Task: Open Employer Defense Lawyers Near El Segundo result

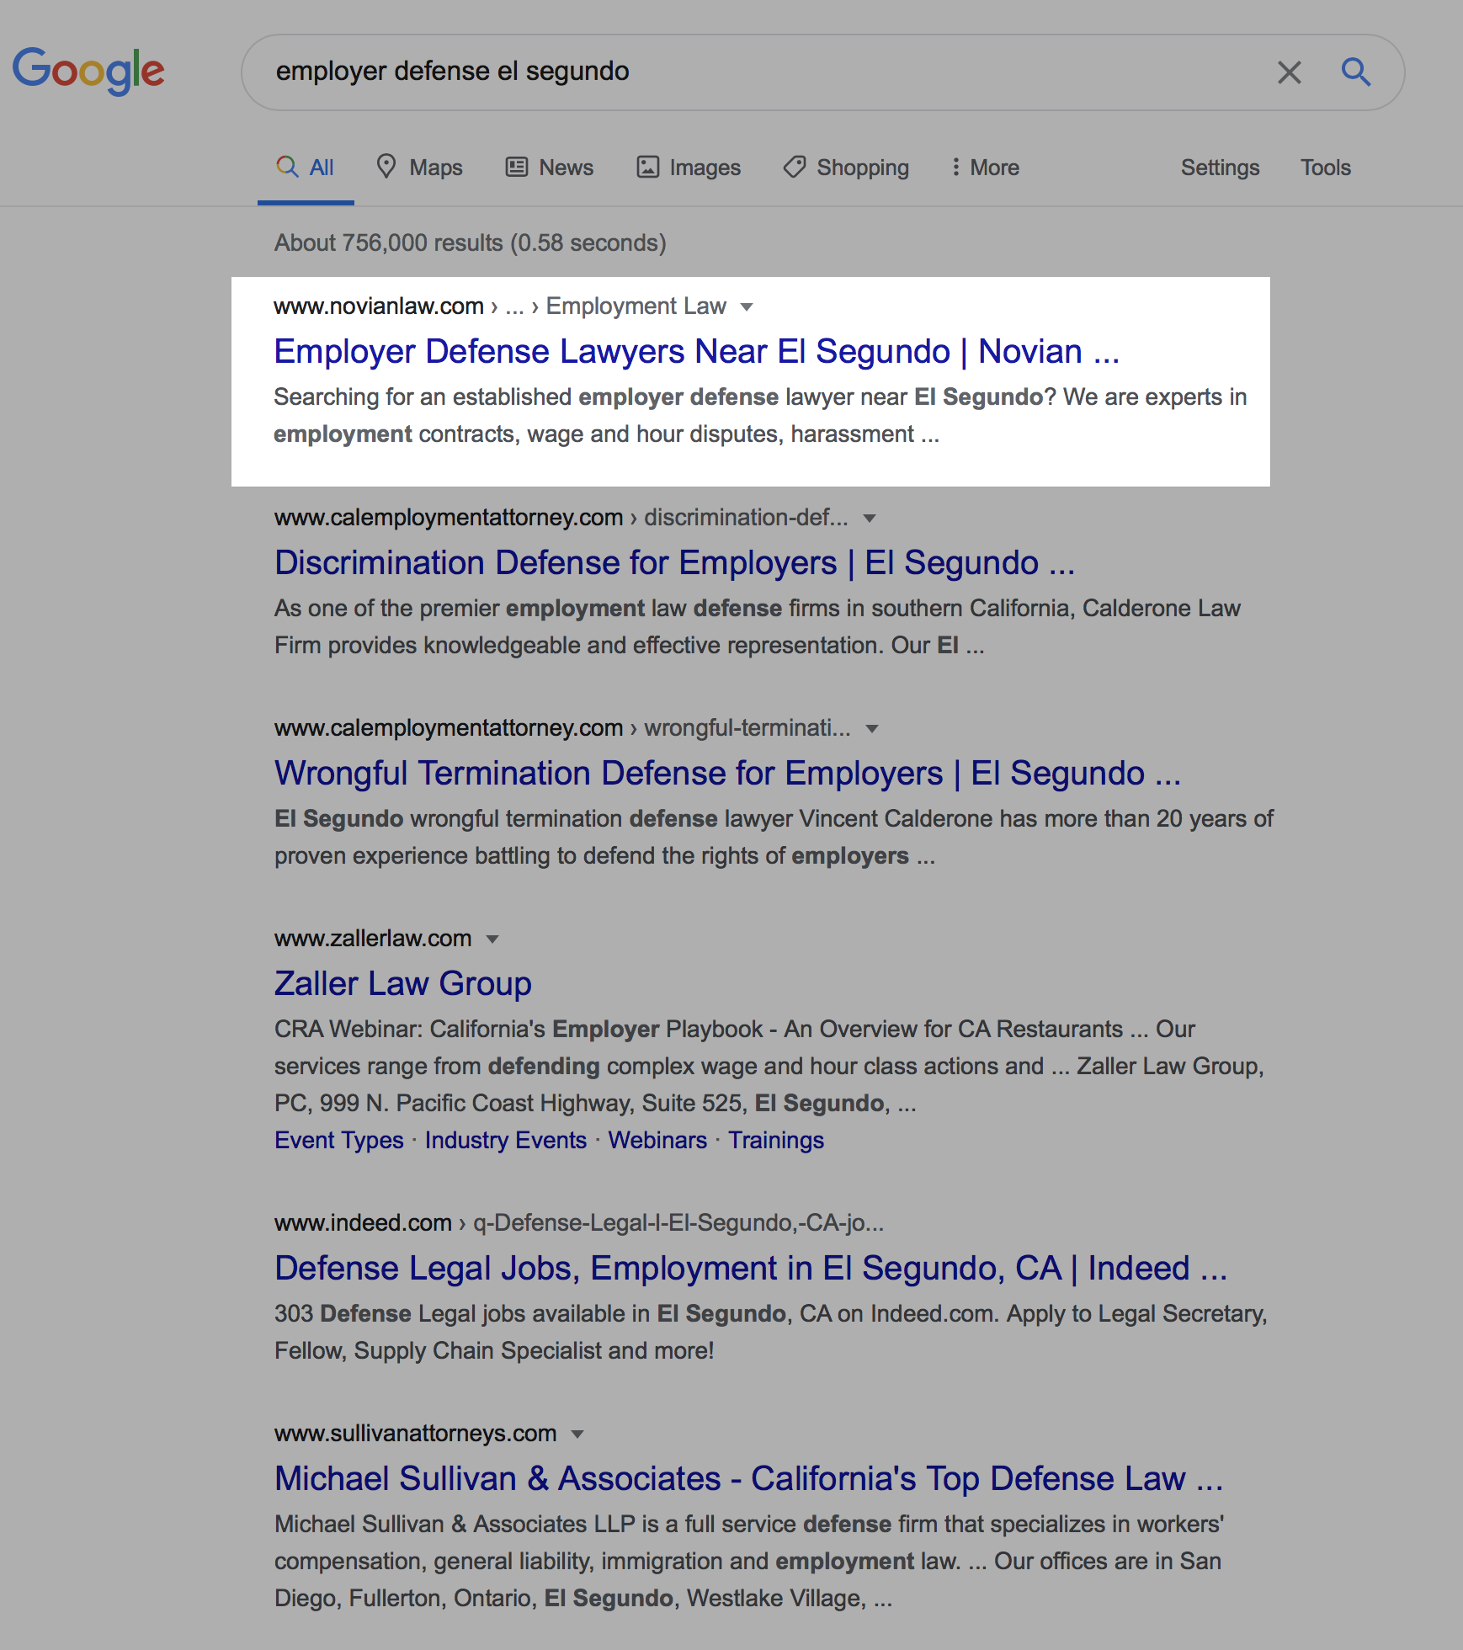Action: coord(696,352)
